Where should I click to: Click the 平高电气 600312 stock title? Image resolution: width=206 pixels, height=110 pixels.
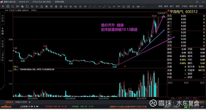tap(184, 12)
